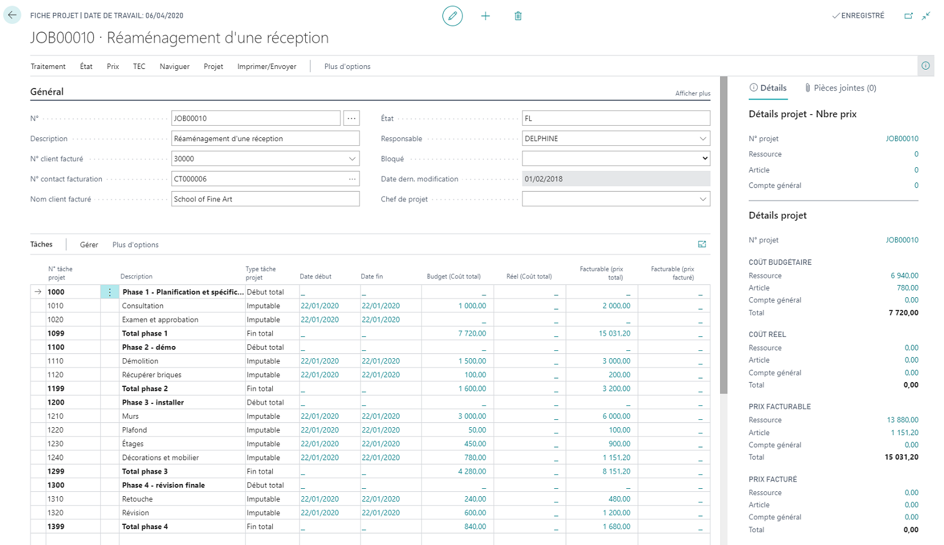Click the Général section header
The height and width of the screenshot is (545, 944).
pos(47,92)
